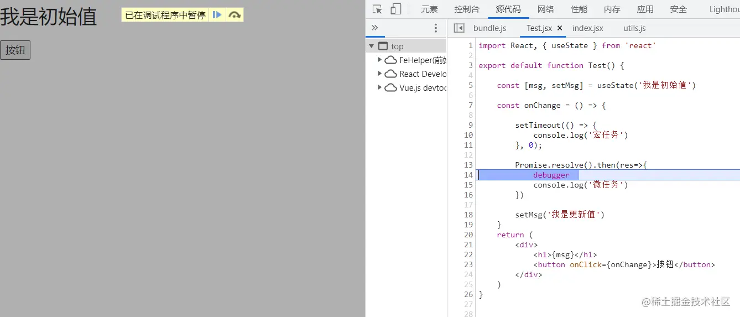Open navigator three-dot options menu
The width and height of the screenshot is (740, 317).
pos(436,28)
